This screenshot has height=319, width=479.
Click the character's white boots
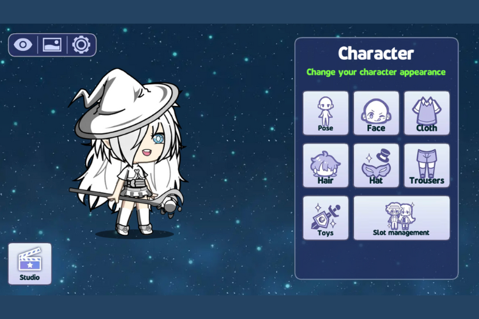[134, 228]
